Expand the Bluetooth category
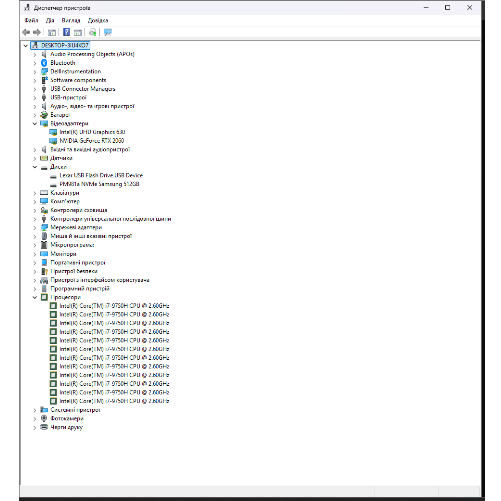 [x=35, y=63]
